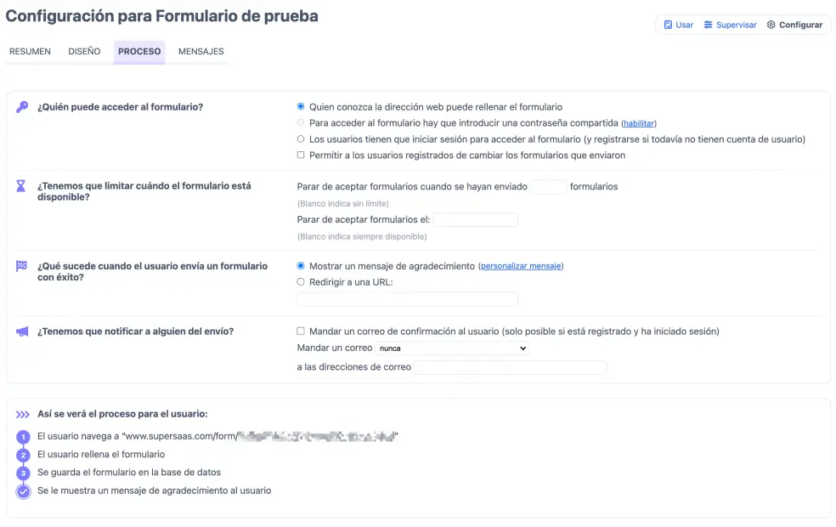Select access via shared password radio option
The image size is (836, 527).
[x=301, y=122]
